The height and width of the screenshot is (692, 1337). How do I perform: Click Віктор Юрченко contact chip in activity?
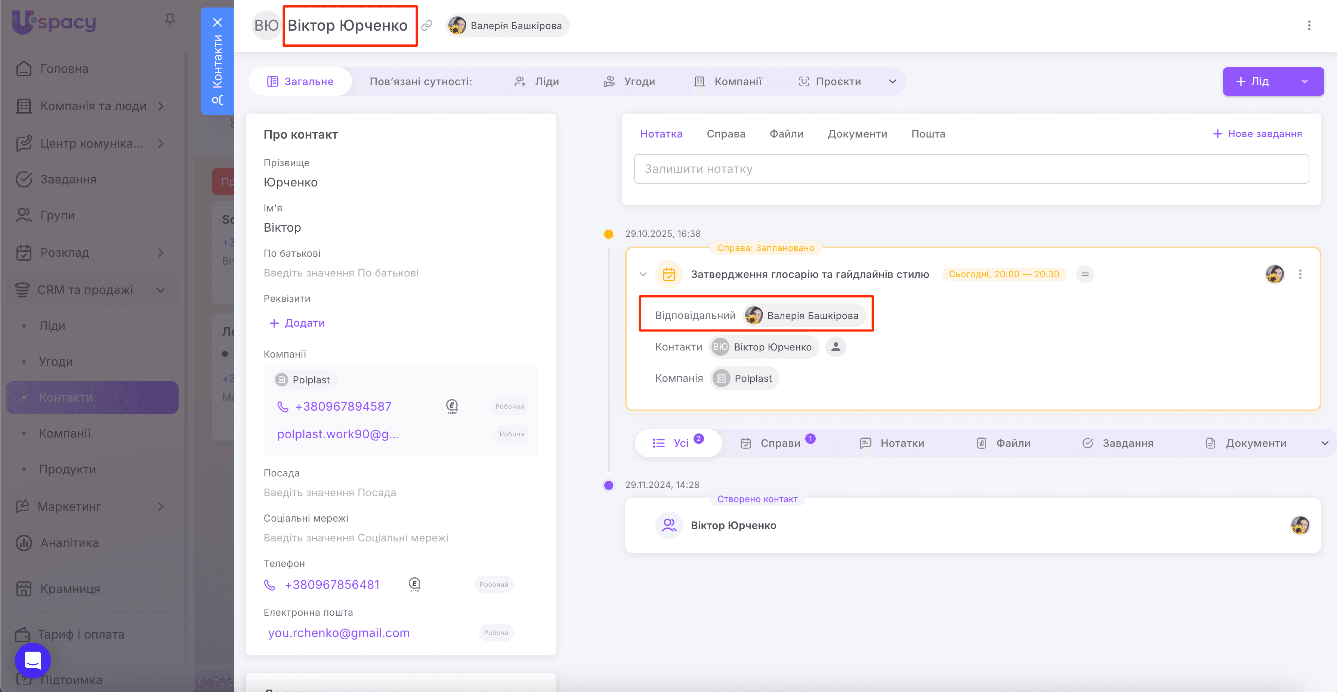pyautogui.click(x=764, y=347)
